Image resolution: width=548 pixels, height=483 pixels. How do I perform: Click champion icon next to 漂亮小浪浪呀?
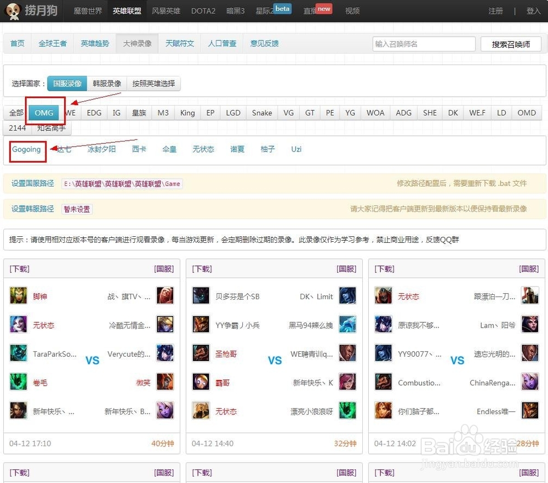(x=347, y=410)
